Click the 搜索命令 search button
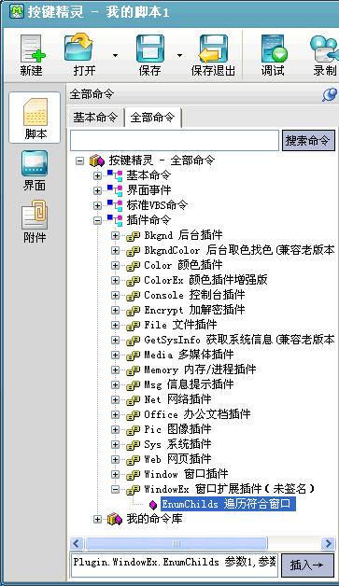Screen dimensions: 339x586 click(x=308, y=141)
